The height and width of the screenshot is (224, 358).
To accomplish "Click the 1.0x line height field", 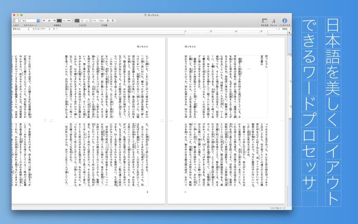I will (x=102, y=20).
